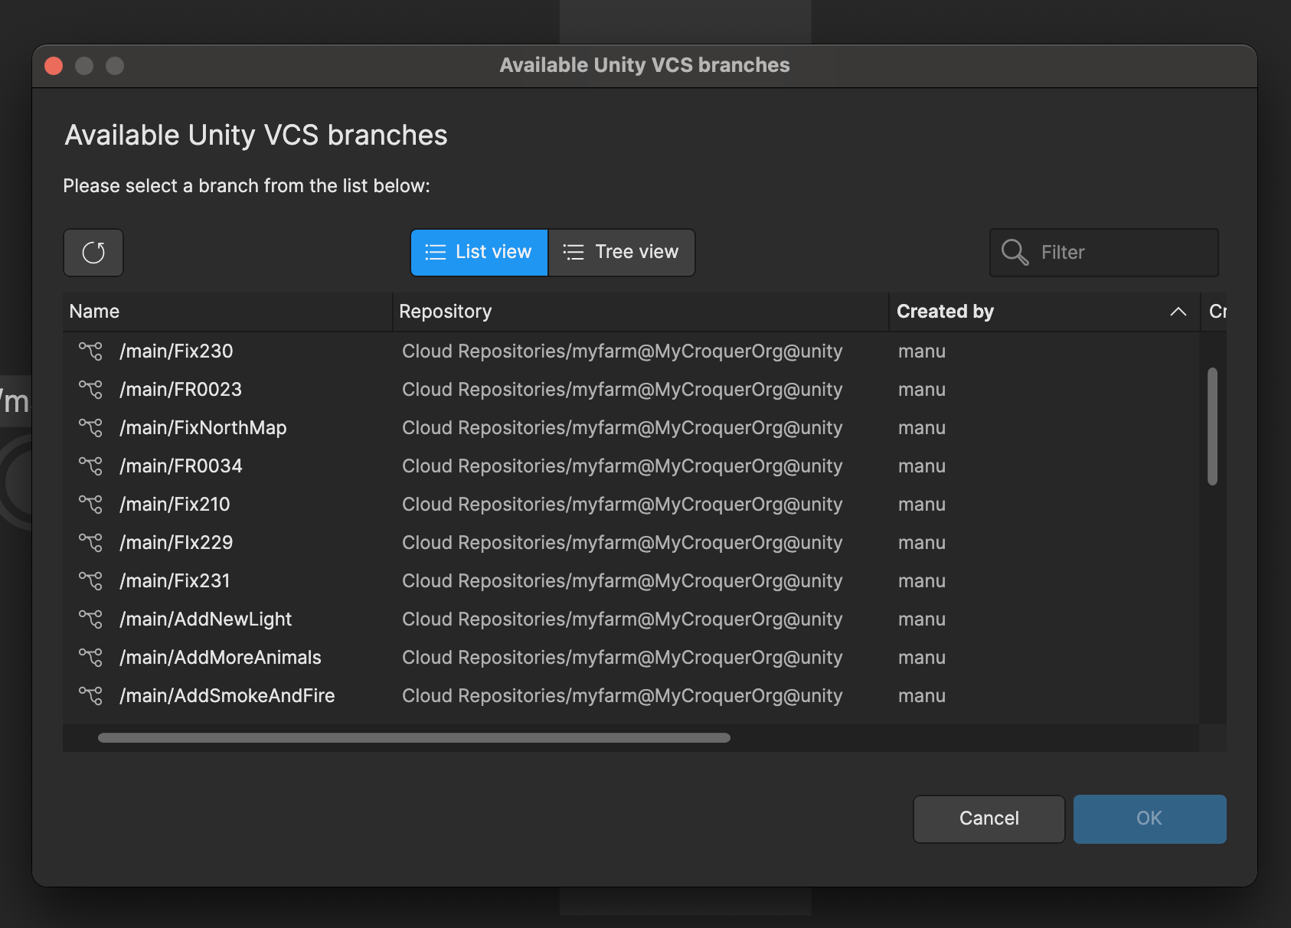Keep List view mode selected

tap(479, 252)
